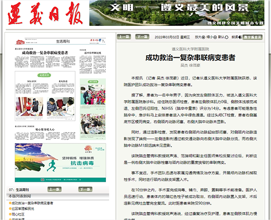Viewport: 271px width, 220px height.
Task: Click the 文明——遵义最美的风景 banner image
Action: click(x=177, y=13)
